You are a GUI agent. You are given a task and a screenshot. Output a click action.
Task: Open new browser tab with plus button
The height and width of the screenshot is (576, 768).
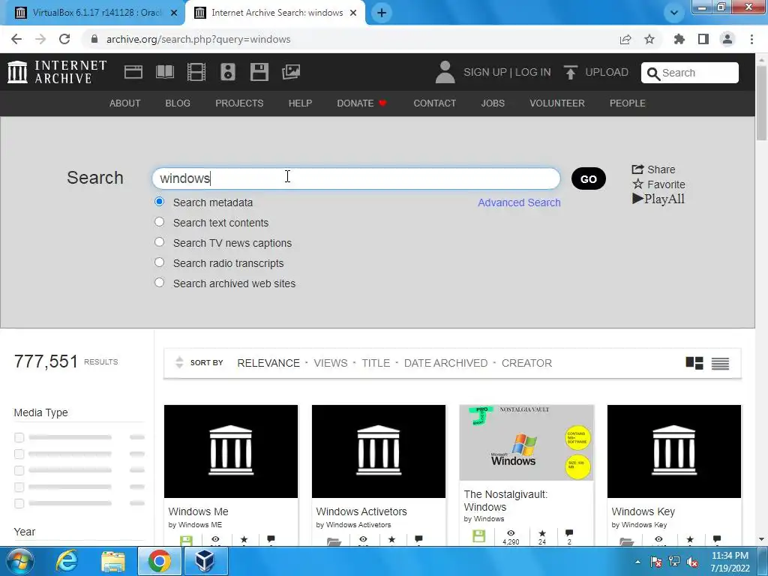tap(382, 13)
